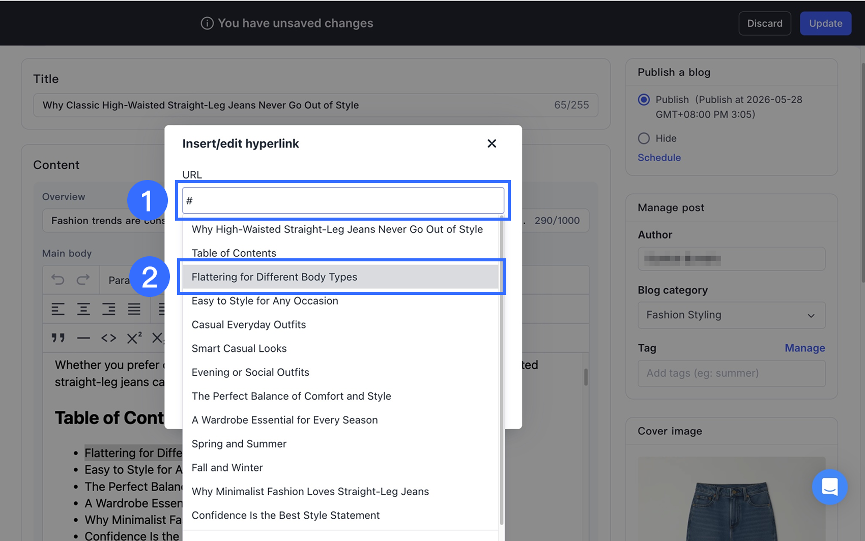Apply superscript formatting

[x=134, y=338]
